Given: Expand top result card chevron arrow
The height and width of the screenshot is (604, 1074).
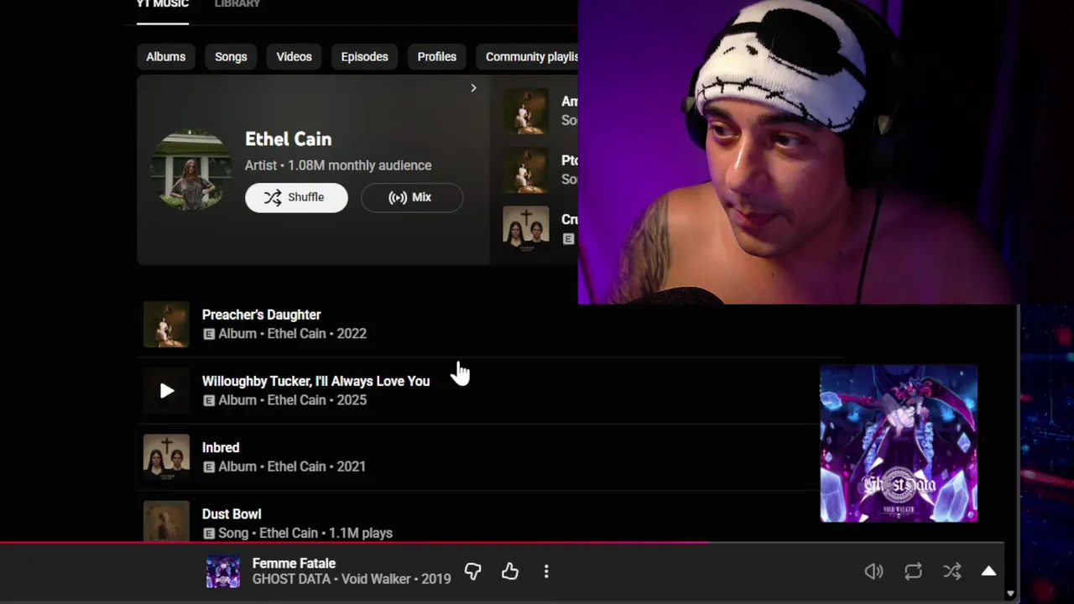Looking at the screenshot, I should (x=473, y=88).
